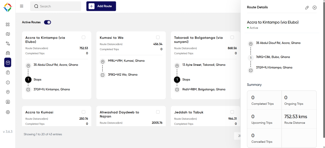Click the Search input field
The image size is (325, 148).
tap(56, 6)
